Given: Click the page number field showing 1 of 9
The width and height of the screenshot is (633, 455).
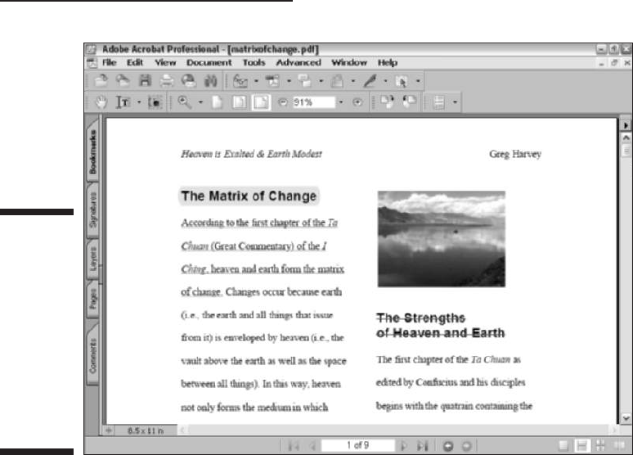Looking at the screenshot, I should click(x=357, y=445).
